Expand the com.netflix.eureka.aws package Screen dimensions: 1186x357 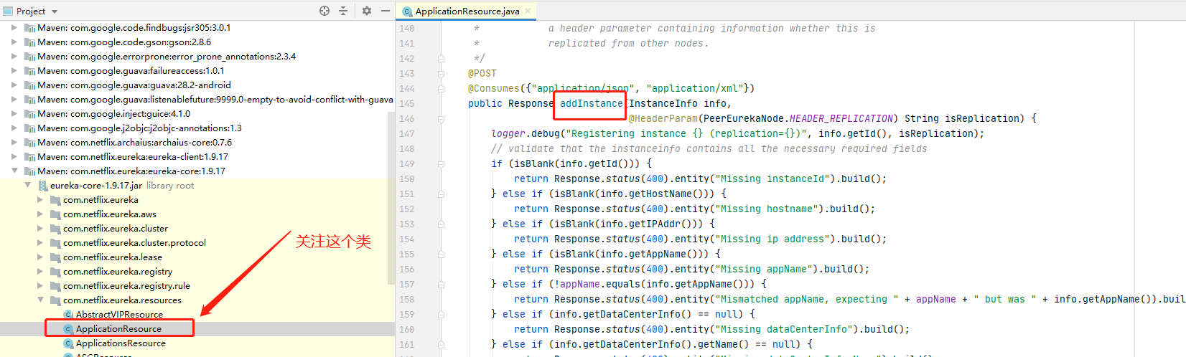40,214
